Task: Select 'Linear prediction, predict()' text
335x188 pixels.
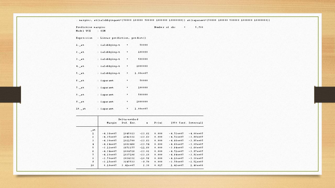Action: (x=123, y=38)
